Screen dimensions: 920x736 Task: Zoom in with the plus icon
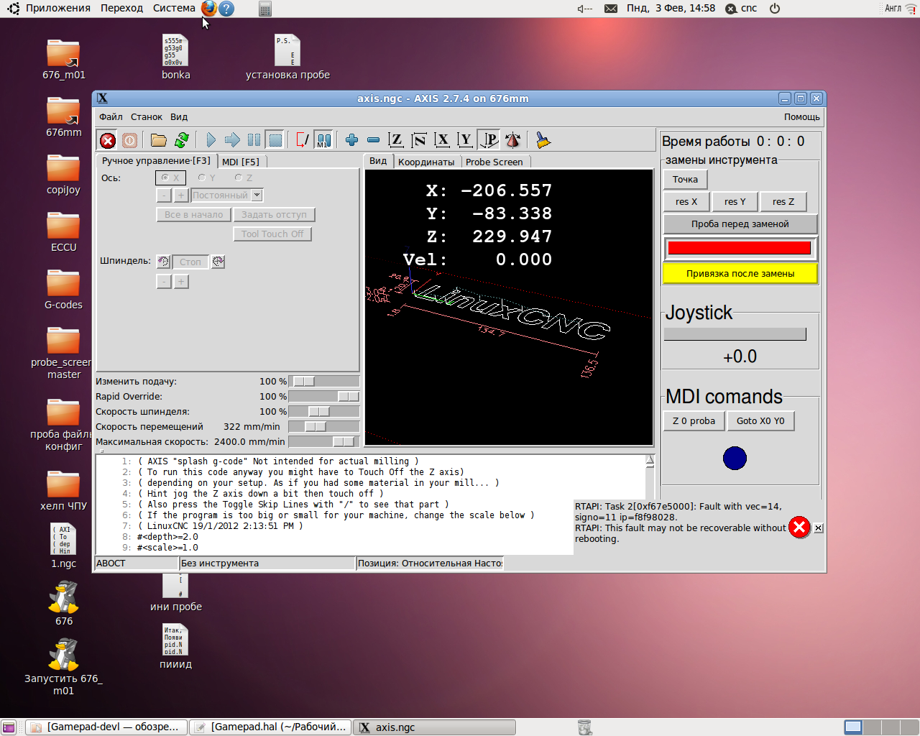(351, 140)
